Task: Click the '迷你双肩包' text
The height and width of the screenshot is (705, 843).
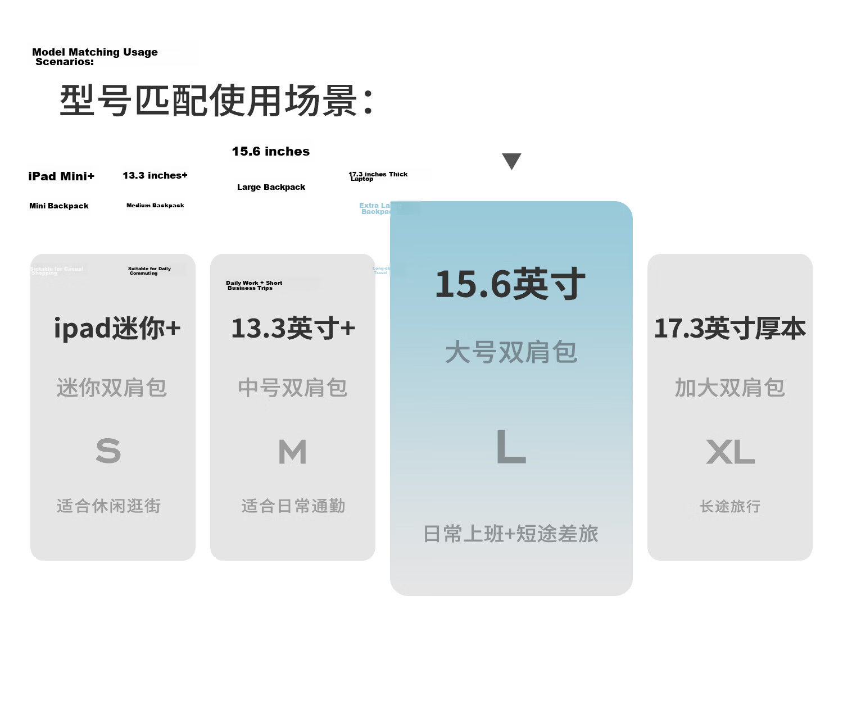Action: pyautogui.click(x=112, y=388)
